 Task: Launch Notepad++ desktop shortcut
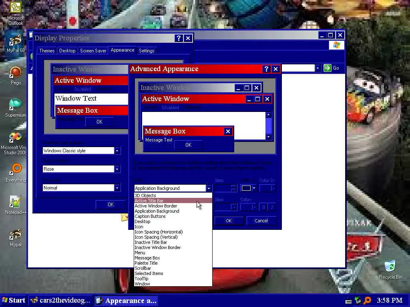[x=16, y=205]
